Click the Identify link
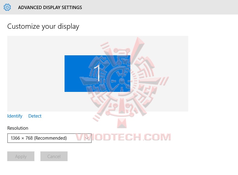238x175 pixels. click(15, 116)
